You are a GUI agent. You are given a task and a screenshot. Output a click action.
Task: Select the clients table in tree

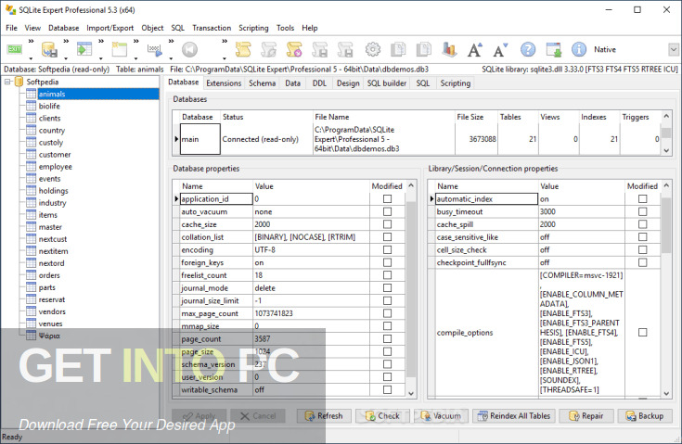[49, 118]
